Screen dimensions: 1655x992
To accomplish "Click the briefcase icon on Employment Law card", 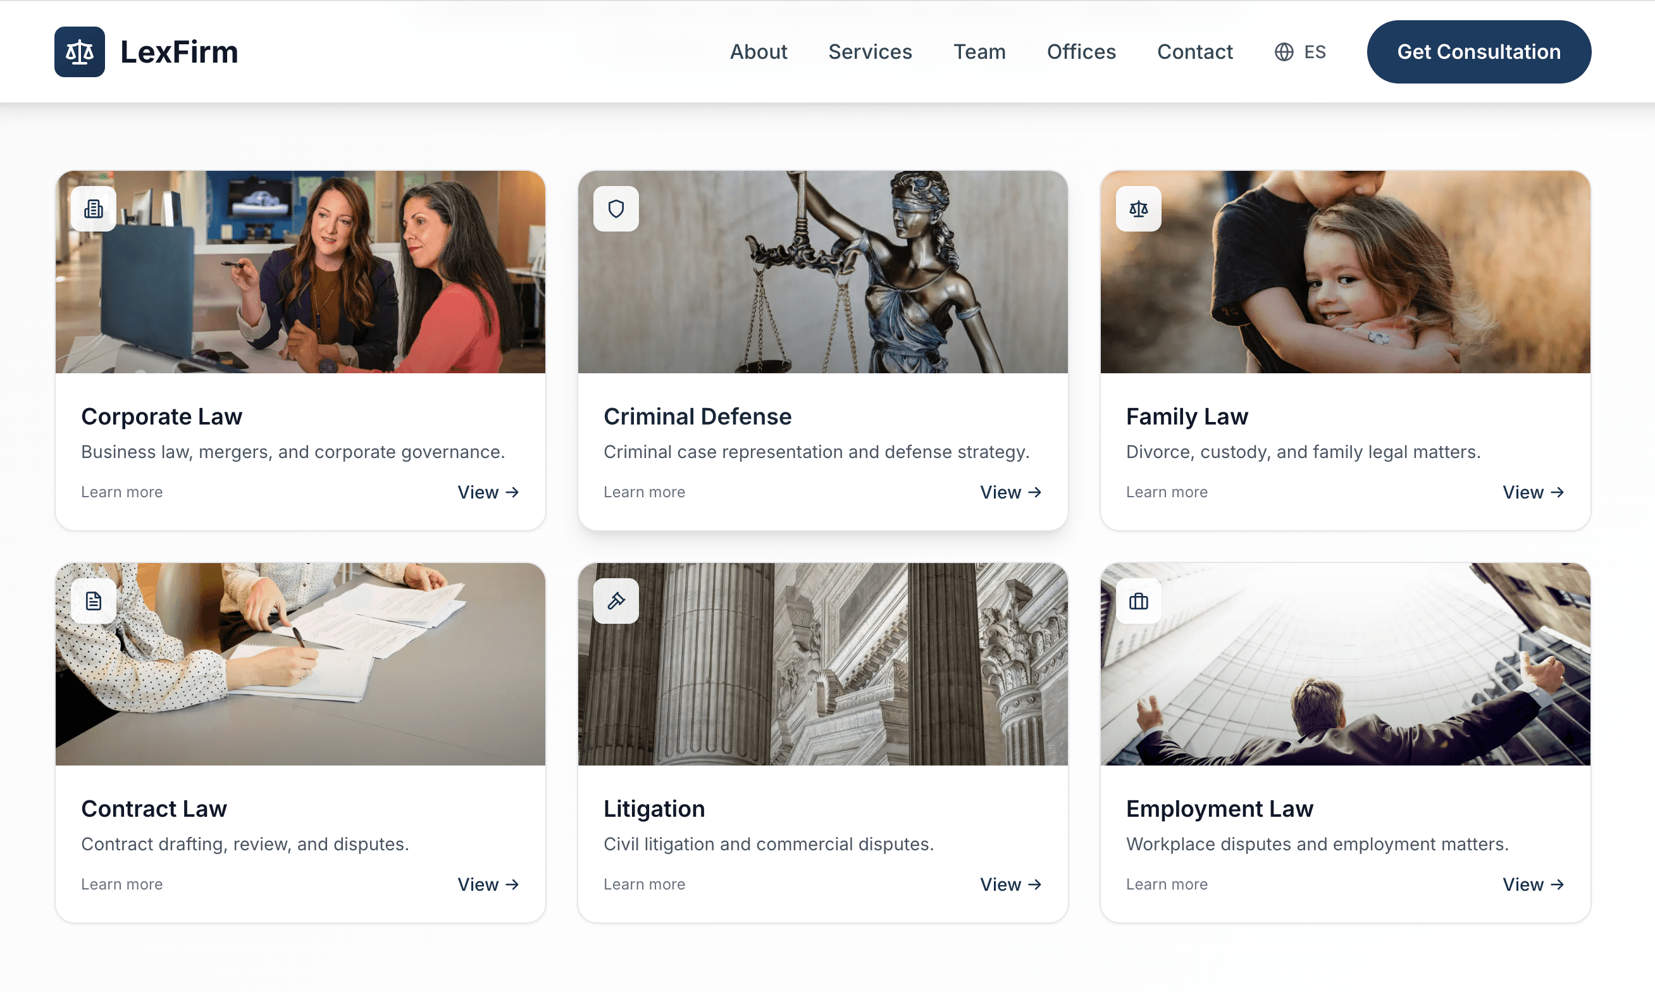I will (x=1137, y=600).
